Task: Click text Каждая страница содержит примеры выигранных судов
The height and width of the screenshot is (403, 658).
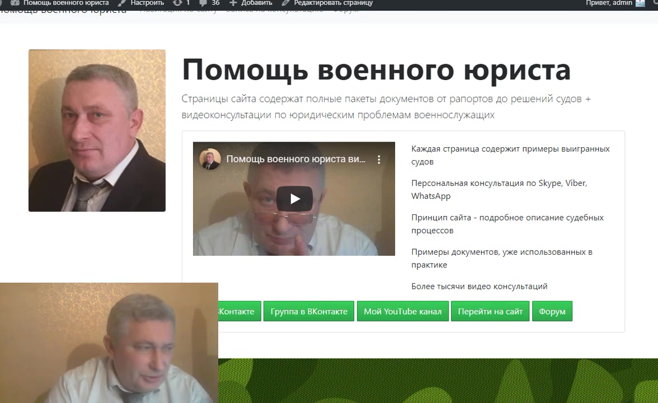Action: pos(510,156)
